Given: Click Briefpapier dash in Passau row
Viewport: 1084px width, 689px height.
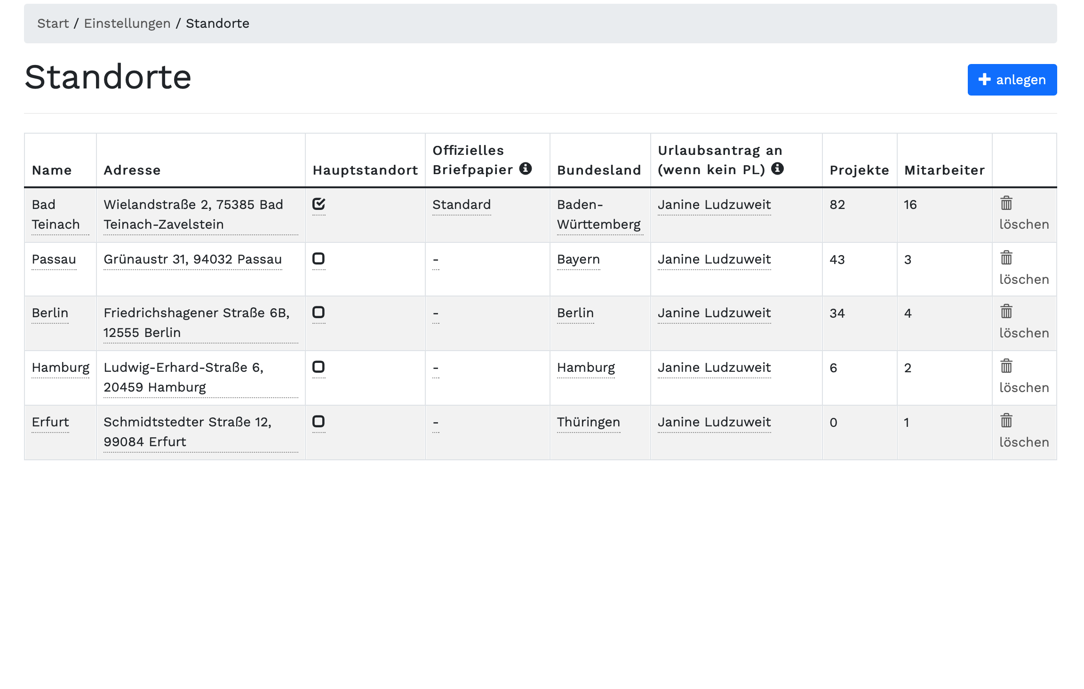Looking at the screenshot, I should coord(436,260).
